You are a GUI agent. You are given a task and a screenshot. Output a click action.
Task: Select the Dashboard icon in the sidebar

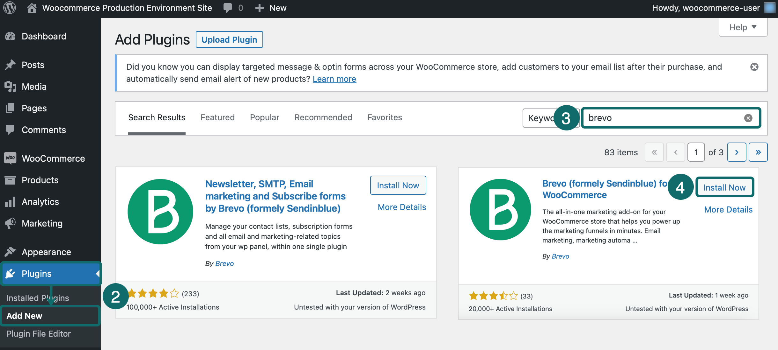point(10,36)
